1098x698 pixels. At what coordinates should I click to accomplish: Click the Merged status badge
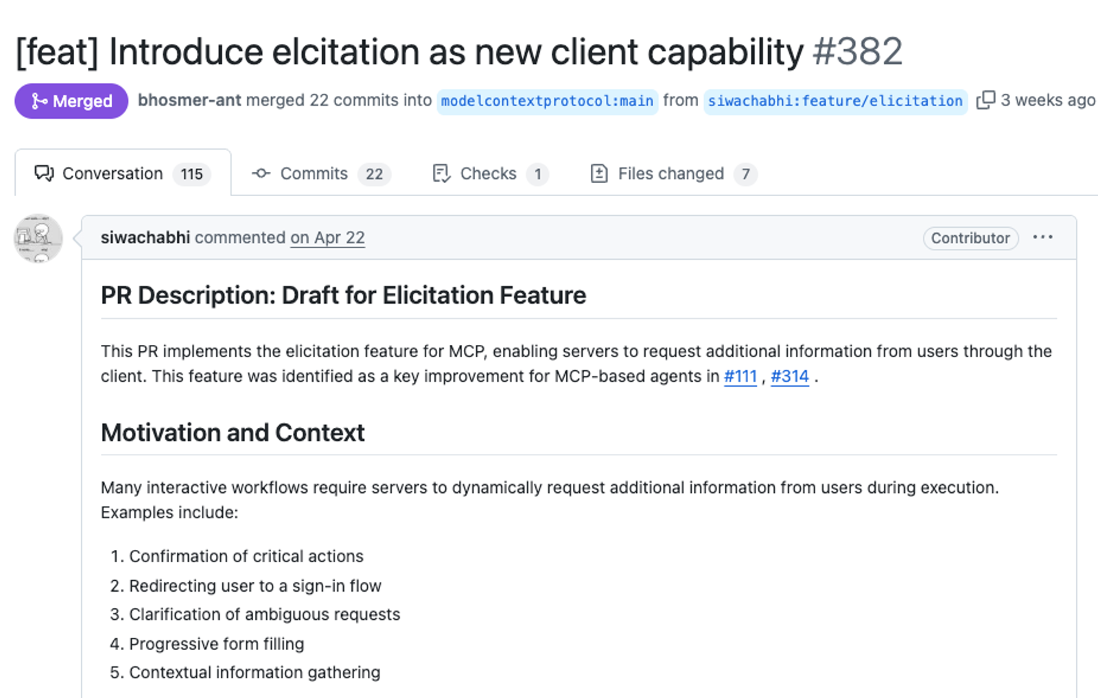pos(71,101)
